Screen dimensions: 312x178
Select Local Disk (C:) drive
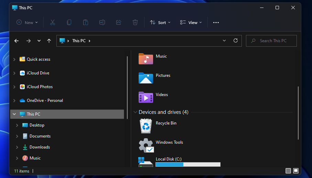coord(168,159)
